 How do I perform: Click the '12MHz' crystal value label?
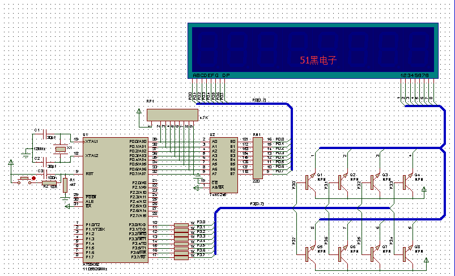[39, 149]
